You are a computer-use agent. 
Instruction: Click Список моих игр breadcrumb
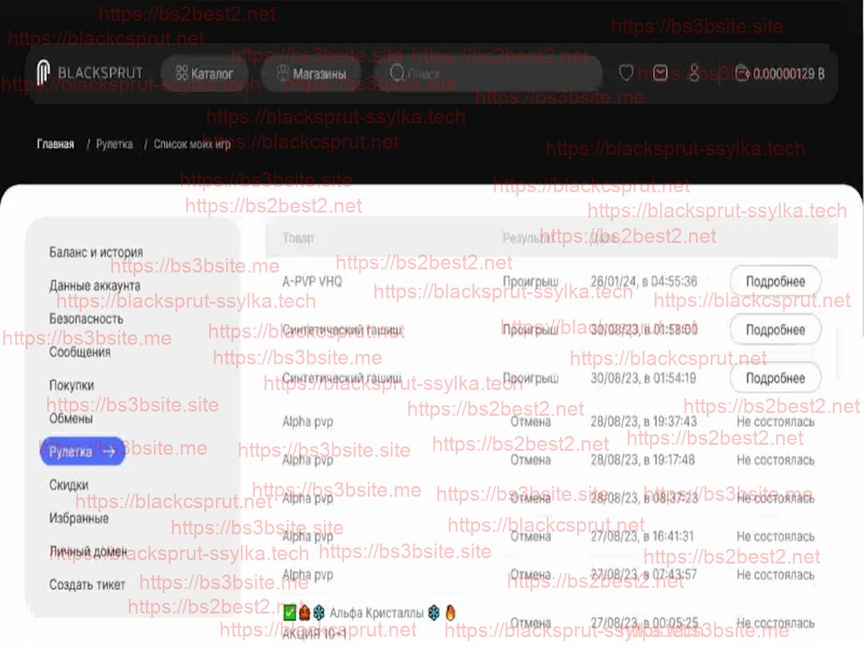click(192, 144)
